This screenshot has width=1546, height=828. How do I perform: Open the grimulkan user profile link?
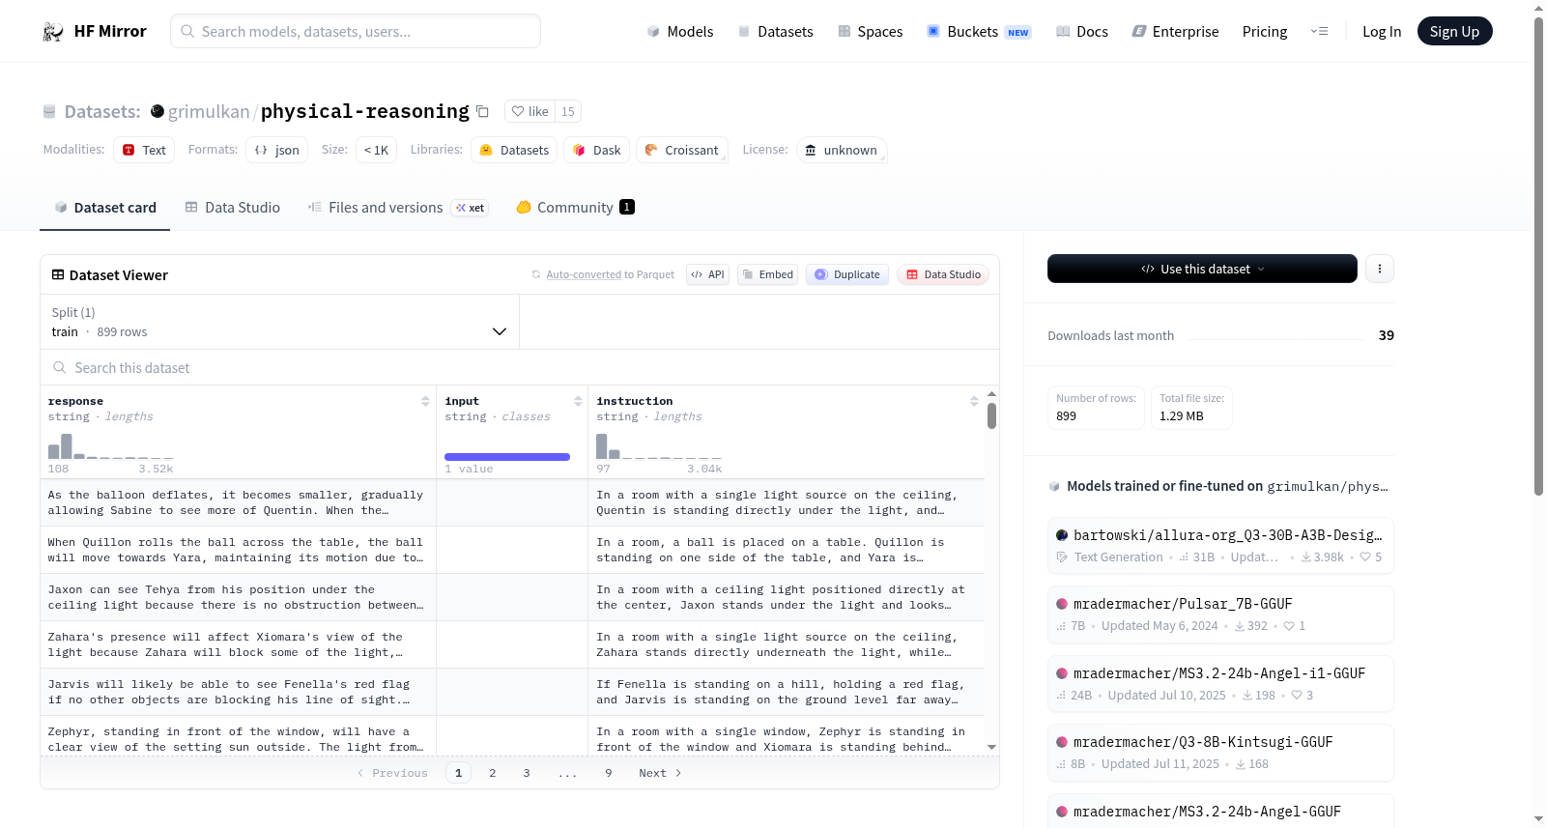click(209, 111)
